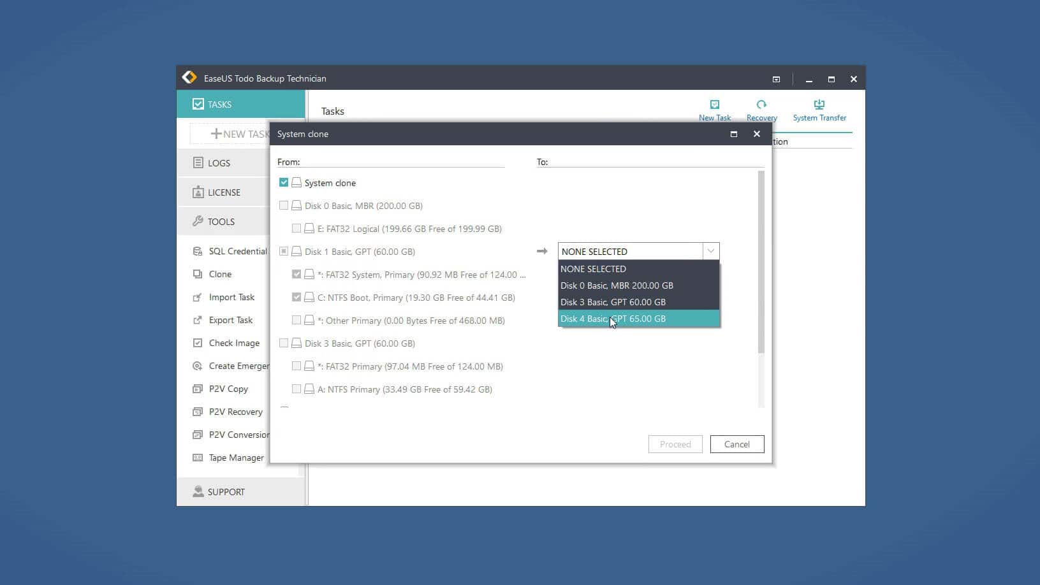Tick the E: FAT32 Logical checkbox
Image resolution: width=1040 pixels, height=585 pixels.
click(x=297, y=228)
